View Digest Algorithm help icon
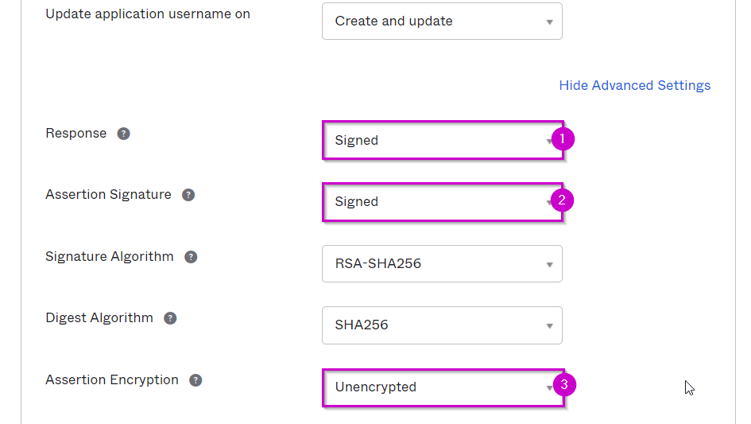751x424 pixels. 170,318
